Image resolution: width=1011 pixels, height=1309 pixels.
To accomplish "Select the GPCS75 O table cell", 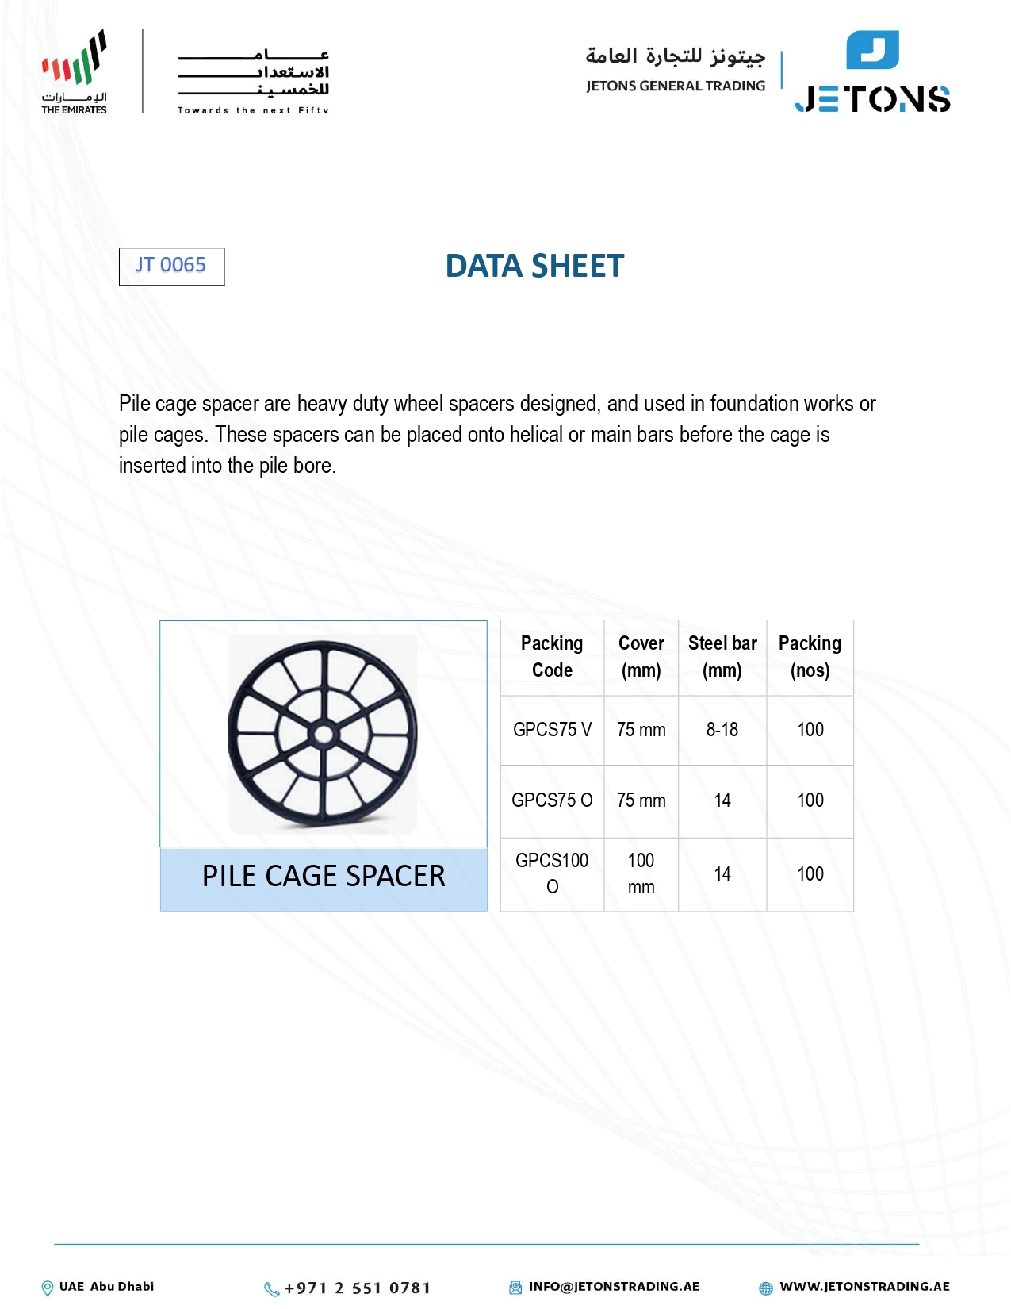I will click(x=552, y=800).
